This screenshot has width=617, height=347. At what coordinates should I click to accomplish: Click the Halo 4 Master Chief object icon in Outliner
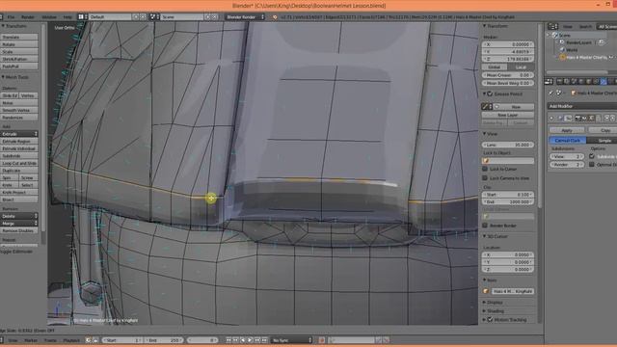563,57
